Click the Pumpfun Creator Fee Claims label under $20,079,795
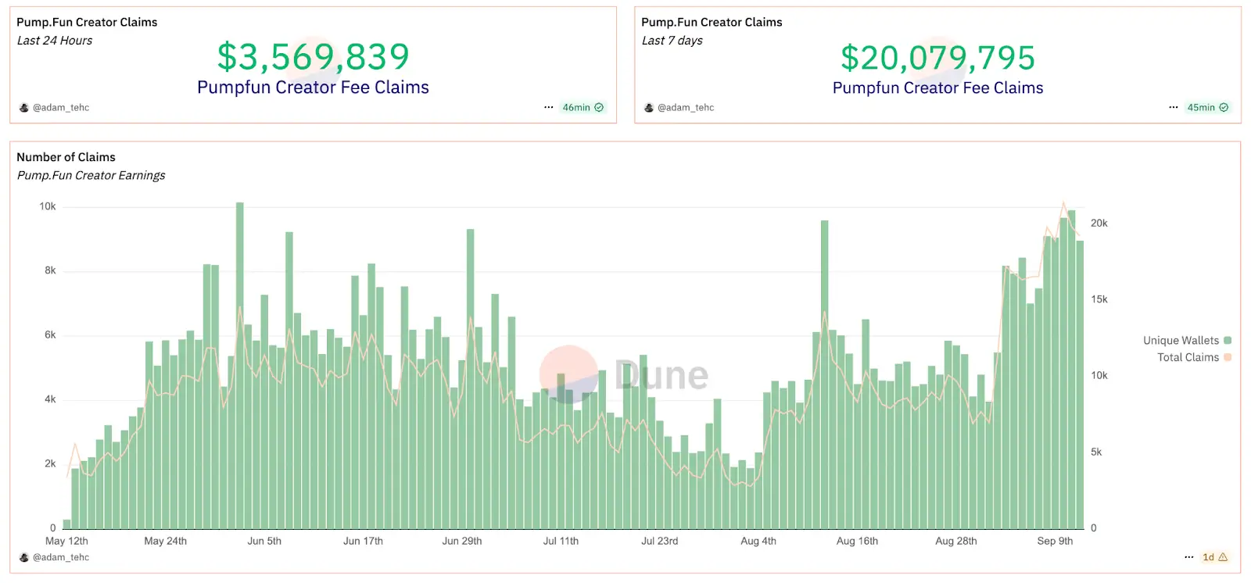Screen dimensions: 1251x583 click(x=937, y=88)
